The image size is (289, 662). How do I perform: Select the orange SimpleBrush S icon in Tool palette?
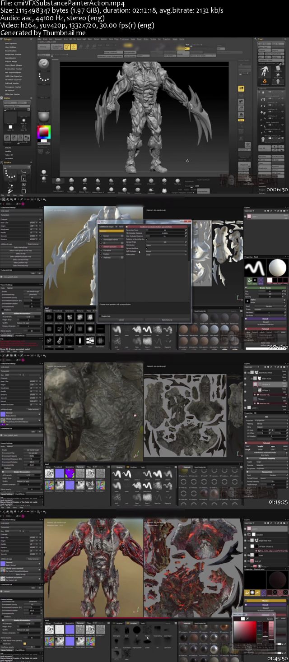[265, 81]
